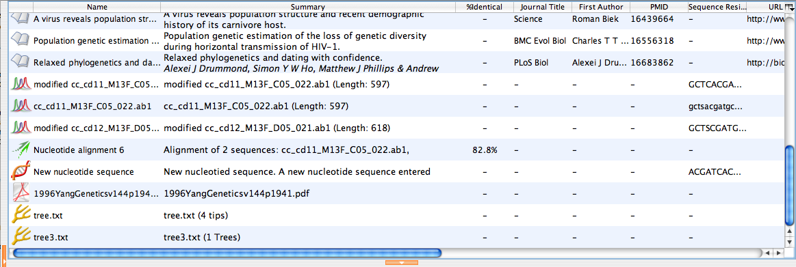Open the column chooser at table corner
Image resolution: width=796 pixels, height=267 pixels.
788,7
